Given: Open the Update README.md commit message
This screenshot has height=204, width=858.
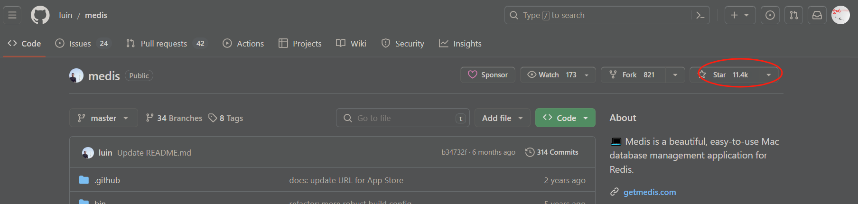Looking at the screenshot, I should 154,152.
